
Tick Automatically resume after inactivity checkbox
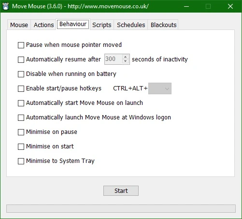coord(21,59)
